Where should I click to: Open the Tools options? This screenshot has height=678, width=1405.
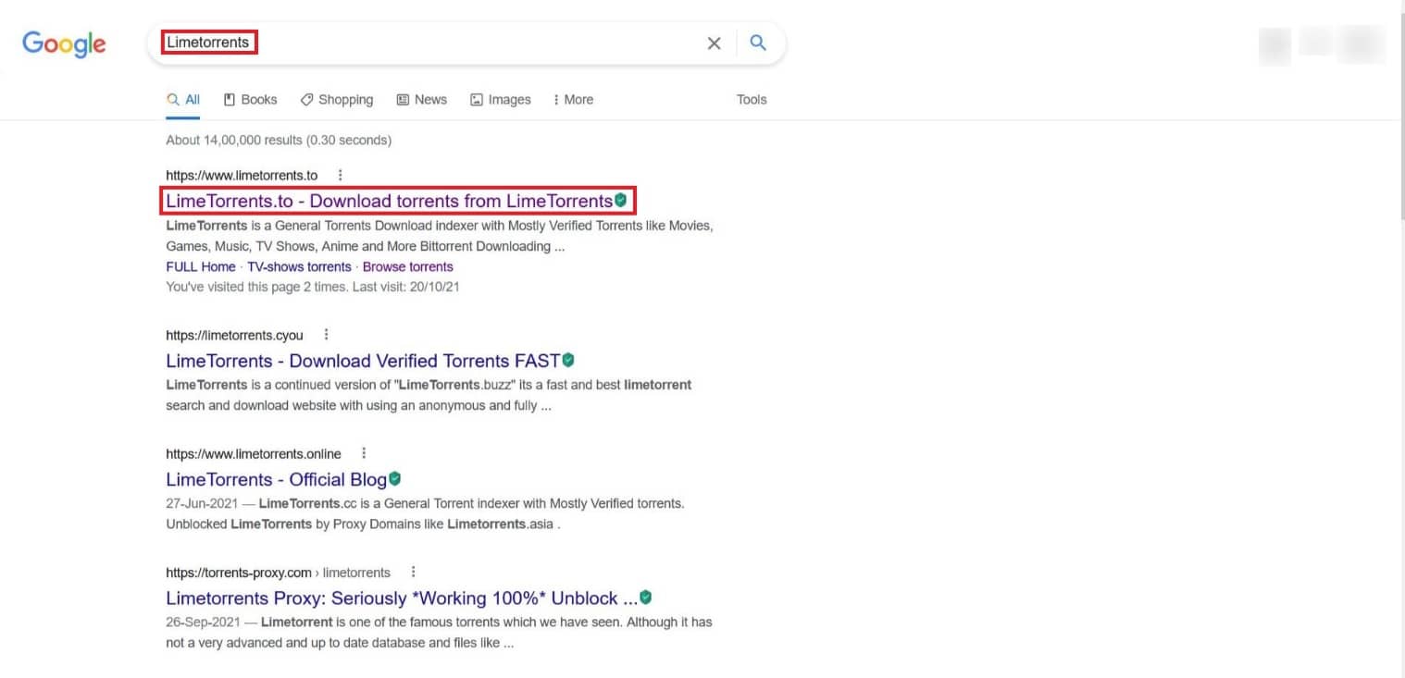click(752, 100)
